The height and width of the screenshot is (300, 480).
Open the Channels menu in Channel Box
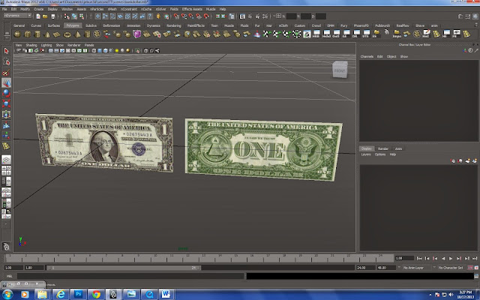pyautogui.click(x=367, y=57)
